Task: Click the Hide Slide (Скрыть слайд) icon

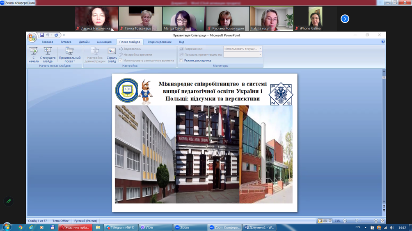Action: 112,54
